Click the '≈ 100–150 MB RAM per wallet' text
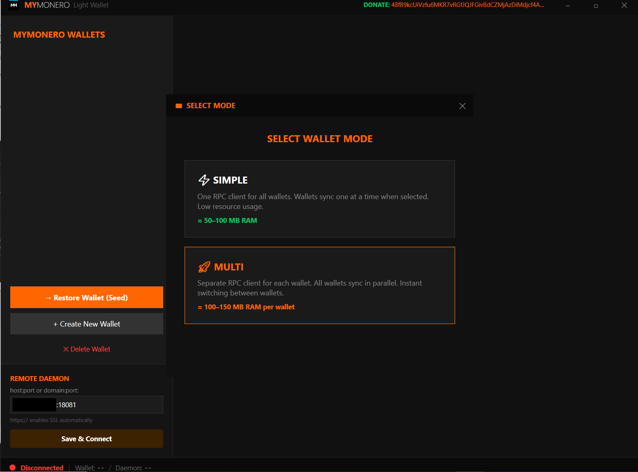638x472 pixels. click(x=246, y=307)
